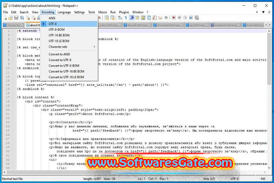Image resolution: width=274 pixels, height=183 pixels.
Task: Click Synchronize Horizontal Scrolling icon
Action: 112,18
